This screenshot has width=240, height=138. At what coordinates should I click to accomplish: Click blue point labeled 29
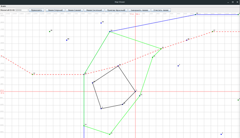pos(101,23)
